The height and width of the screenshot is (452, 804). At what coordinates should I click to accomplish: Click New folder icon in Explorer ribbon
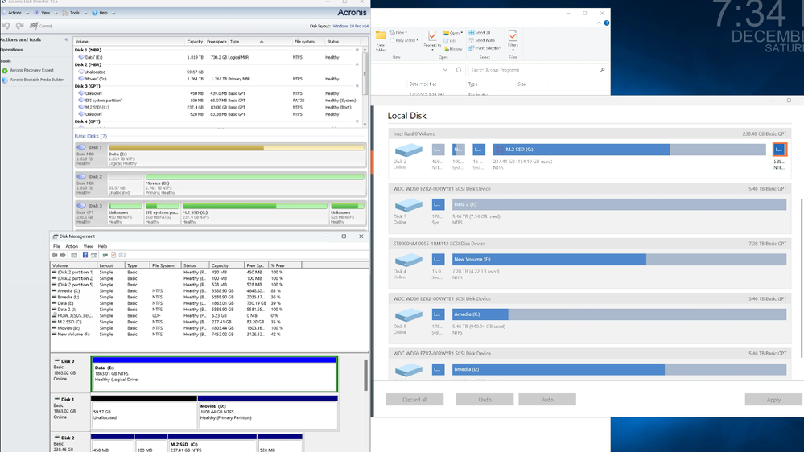381,40
